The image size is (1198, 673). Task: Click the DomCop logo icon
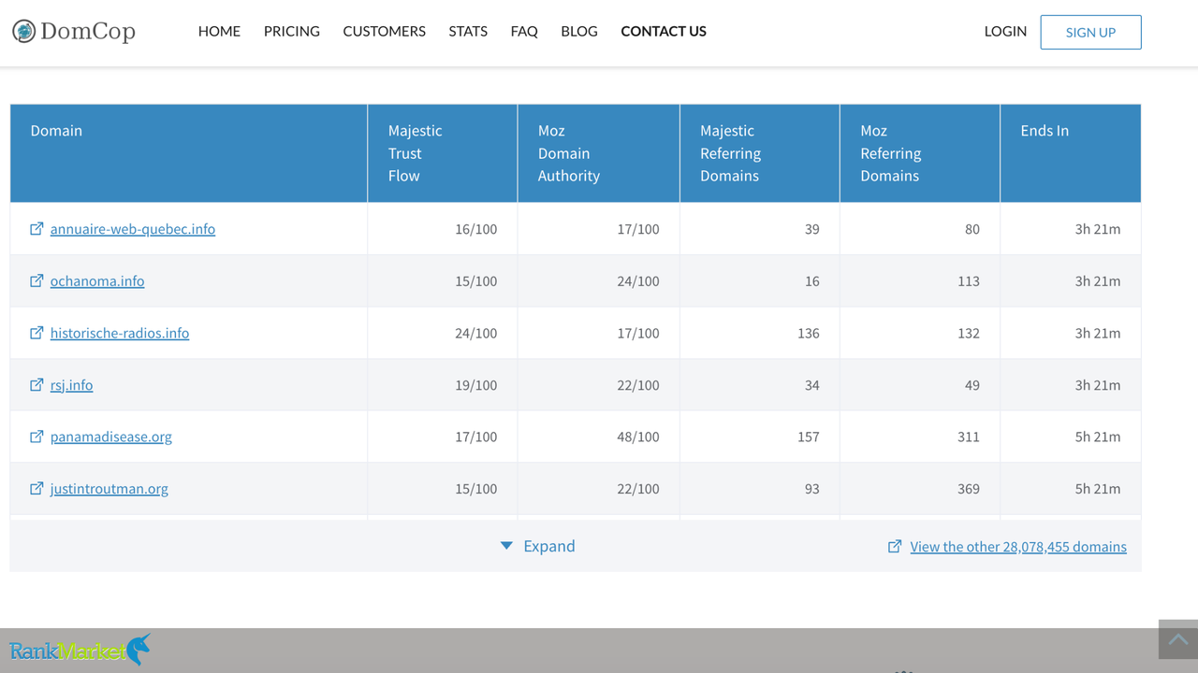click(23, 31)
